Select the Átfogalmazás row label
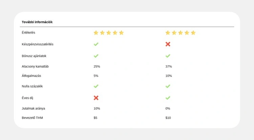The width and height of the screenshot is (254, 140). click(31, 76)
